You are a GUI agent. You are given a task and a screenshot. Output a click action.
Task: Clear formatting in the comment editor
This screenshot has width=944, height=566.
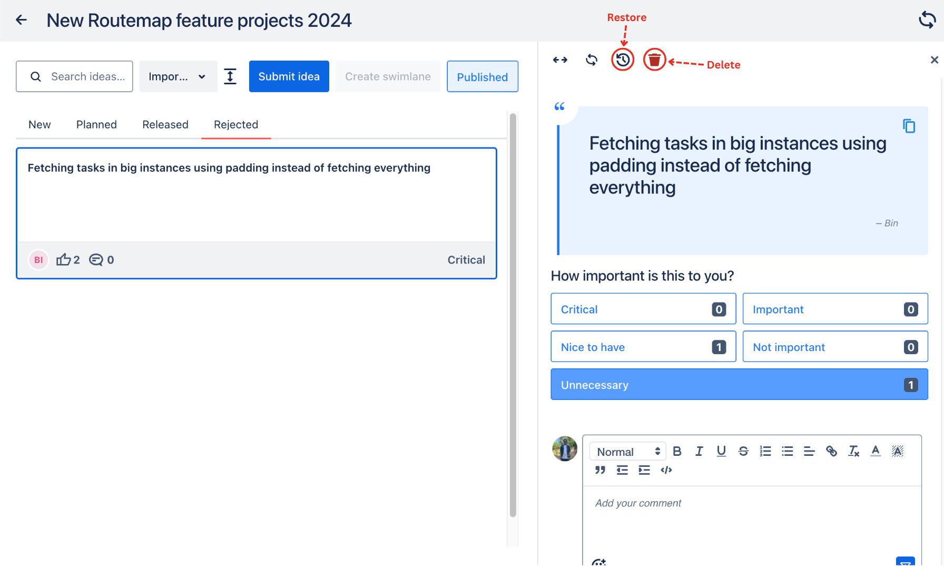pyautogui.click(x=853, y=451)
